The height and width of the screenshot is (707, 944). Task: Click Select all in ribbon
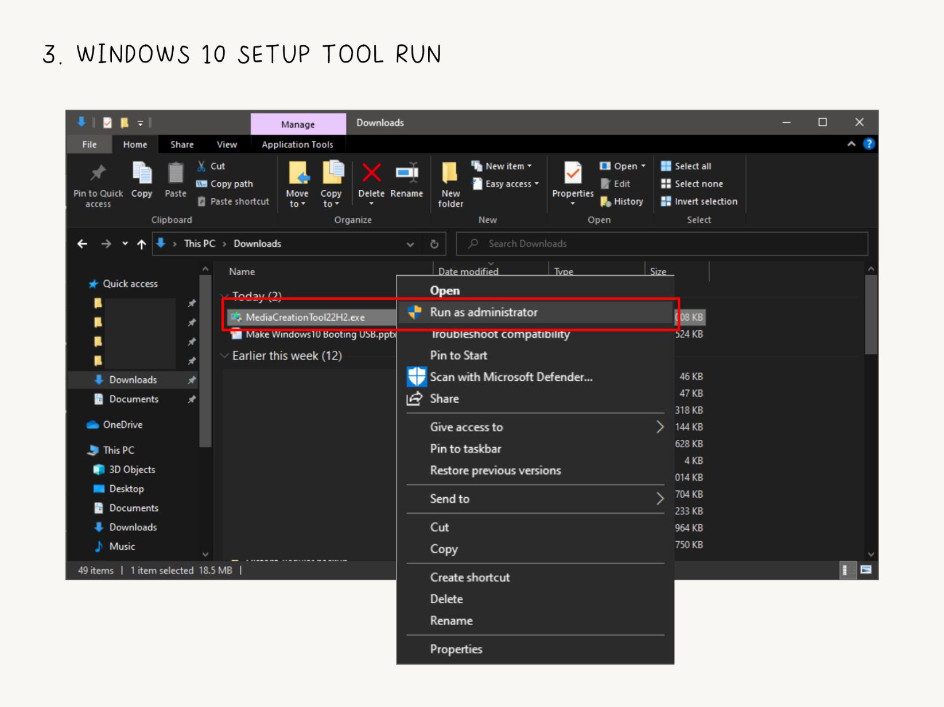pyautogui.click(x=686, y=166)
